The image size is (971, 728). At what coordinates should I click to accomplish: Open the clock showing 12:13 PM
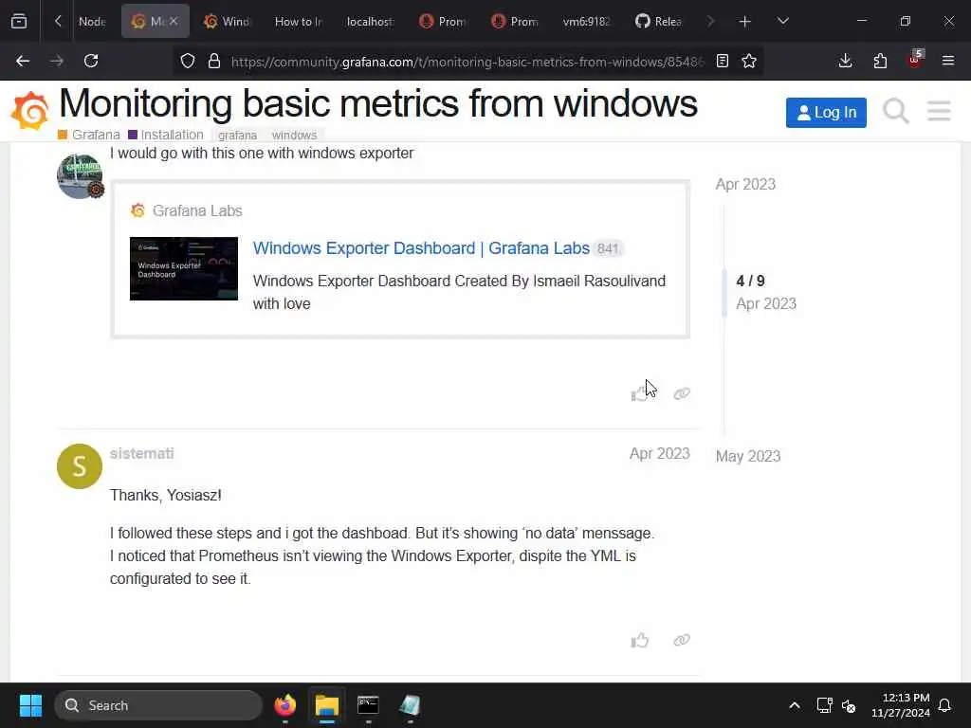(x=901, y=705)
